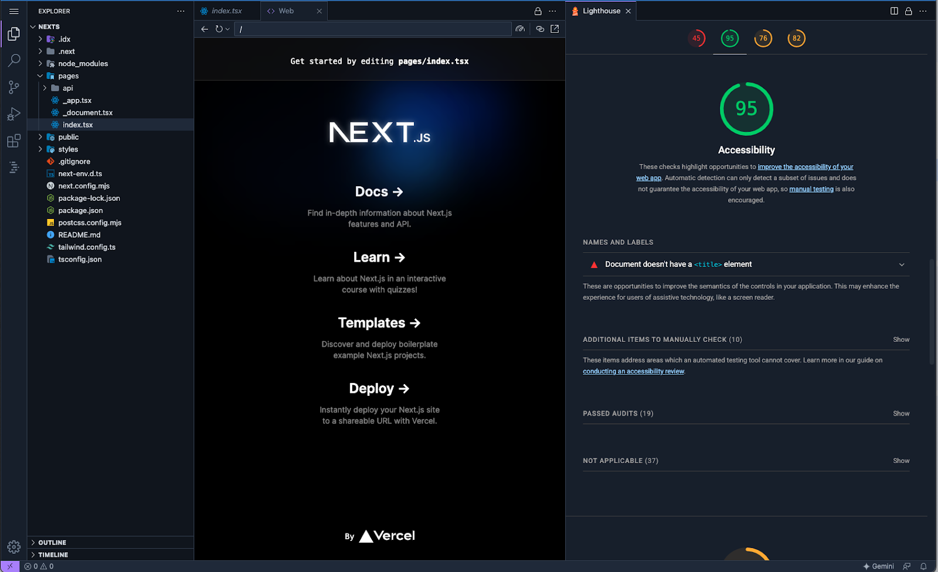Open the Search view in activity bar
This screenshot has height=572, width=938.
[x=14, y=60]
